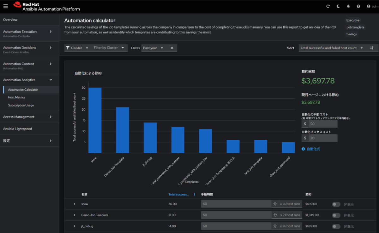Viewport: 379px width, 233px height.
Task: Expand Automation Execution menu section
Action: 30,33
